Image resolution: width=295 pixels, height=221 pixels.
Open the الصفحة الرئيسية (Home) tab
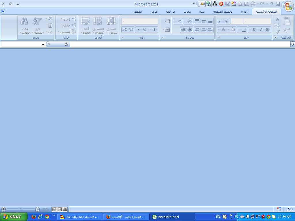(266, 12)
